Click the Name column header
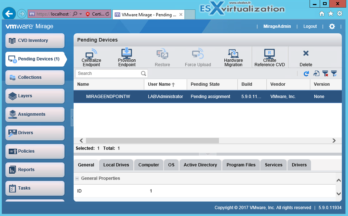This screenshot has height=216, width=348. pyautogui.click(x=109, y=84)
